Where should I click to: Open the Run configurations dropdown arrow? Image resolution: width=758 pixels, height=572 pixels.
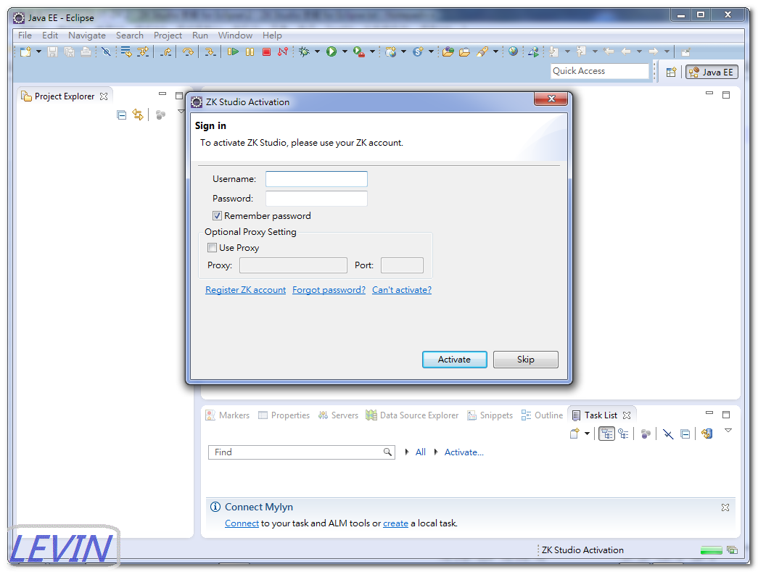[345, 51]
